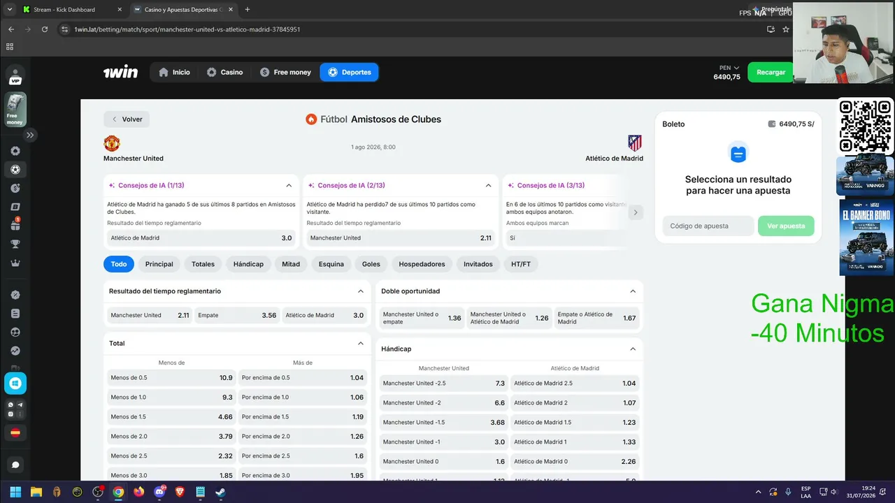Select Deportes in top navigation
Viewport: 895px width, 503px height.
pos(349,72)
